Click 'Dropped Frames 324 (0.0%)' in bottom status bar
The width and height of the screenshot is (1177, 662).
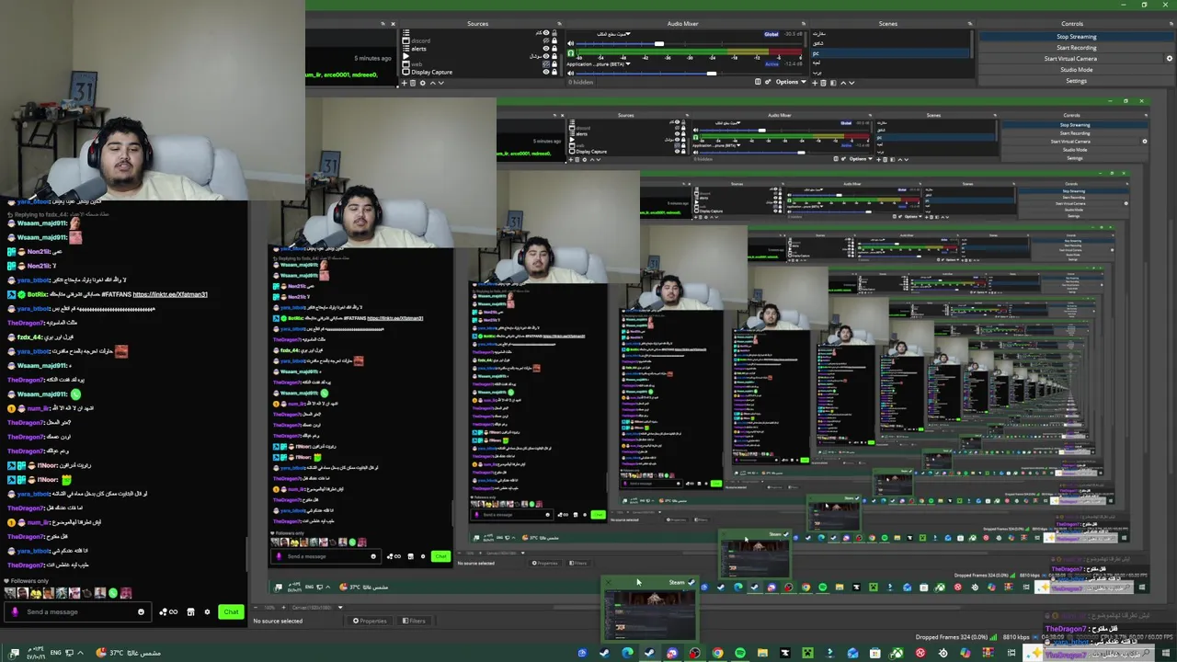952,636
